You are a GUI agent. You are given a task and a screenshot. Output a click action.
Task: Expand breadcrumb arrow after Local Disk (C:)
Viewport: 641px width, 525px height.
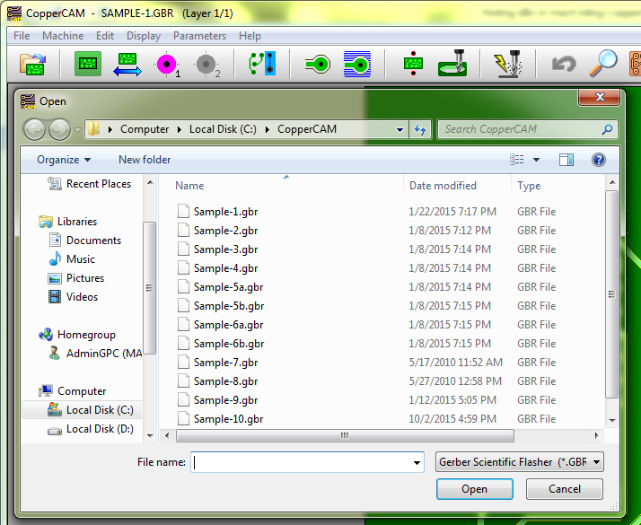[x=268, y=129]
